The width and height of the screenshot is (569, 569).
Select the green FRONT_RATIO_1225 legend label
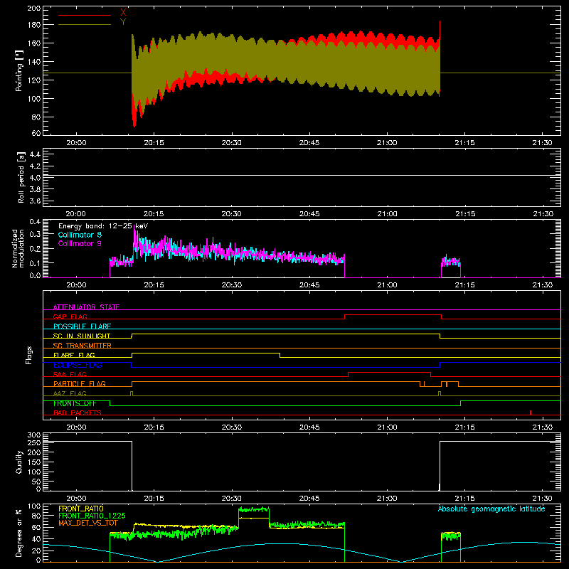point(92,516)
